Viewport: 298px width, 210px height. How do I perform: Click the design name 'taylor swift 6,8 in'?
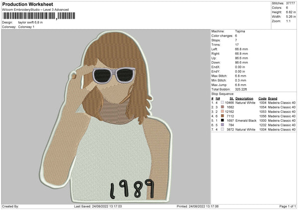pyautogui.click(x=30, y=22)
